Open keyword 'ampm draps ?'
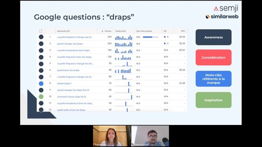The width and height of the screenshot is (262, 147). pyautogui.click(x=64, y=83)
